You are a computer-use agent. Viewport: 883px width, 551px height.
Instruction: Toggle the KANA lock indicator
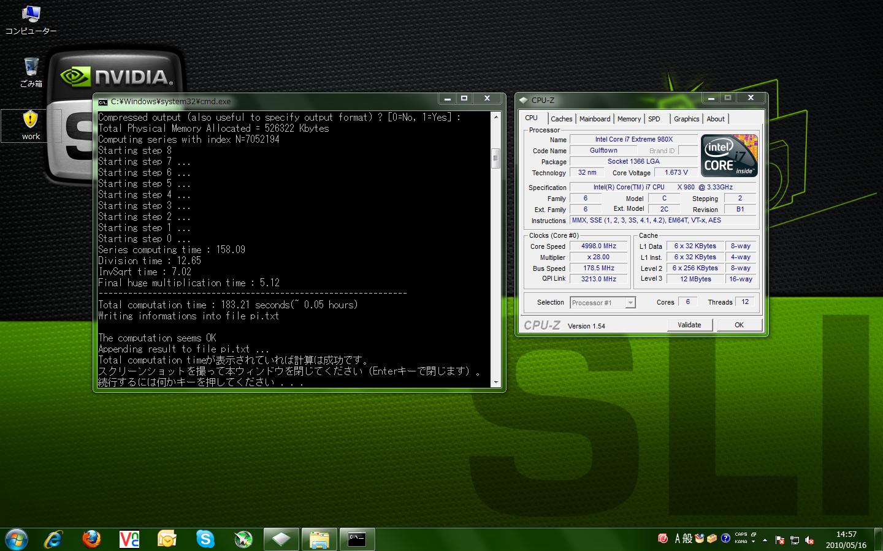tap(741, 542)
